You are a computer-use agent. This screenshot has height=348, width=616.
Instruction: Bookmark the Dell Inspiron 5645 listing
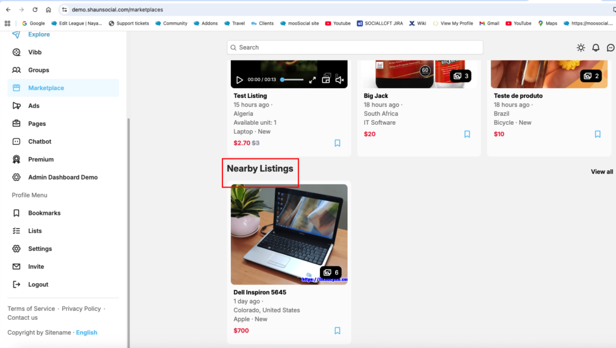tap(337, 331)
